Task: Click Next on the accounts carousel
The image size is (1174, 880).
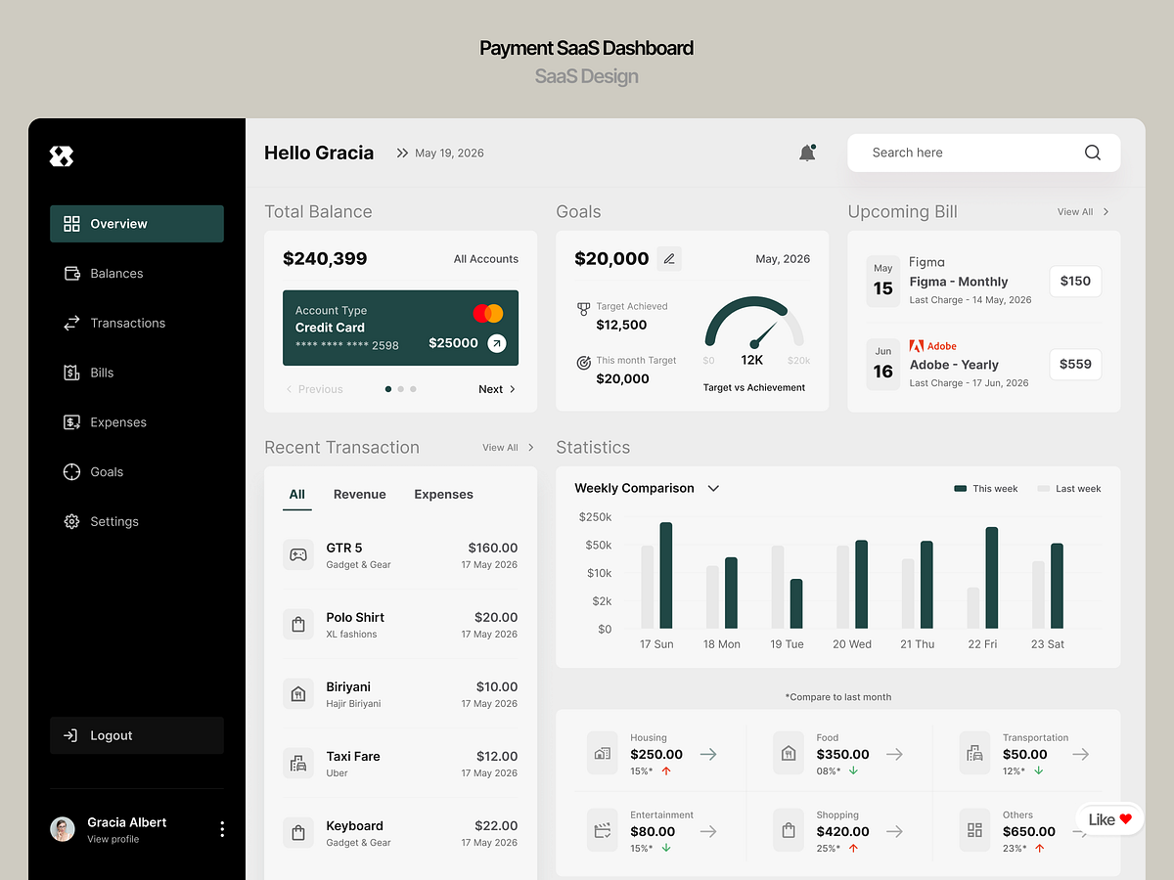Action: point(495,388)
